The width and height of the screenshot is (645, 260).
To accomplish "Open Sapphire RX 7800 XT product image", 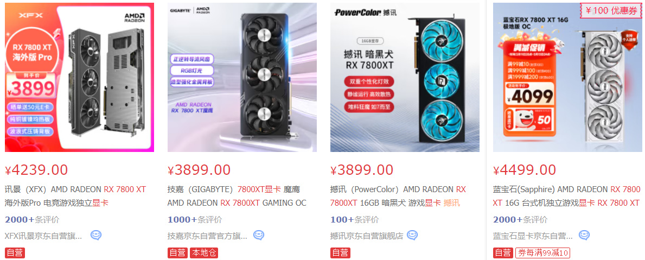I will pyautogui.click(x=567, y=77).
